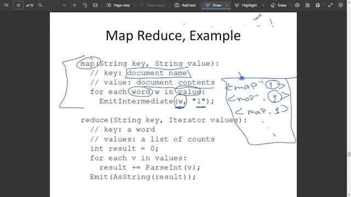Click the page number field showing 57
351x197 pixels.
[18, 5]
